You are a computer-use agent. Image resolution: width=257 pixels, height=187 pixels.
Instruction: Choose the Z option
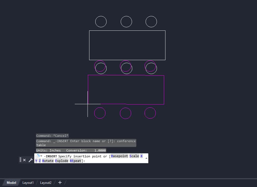(x=40, y=161)
